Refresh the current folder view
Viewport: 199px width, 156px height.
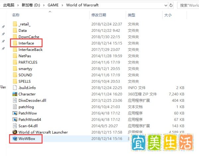[171, 5]
